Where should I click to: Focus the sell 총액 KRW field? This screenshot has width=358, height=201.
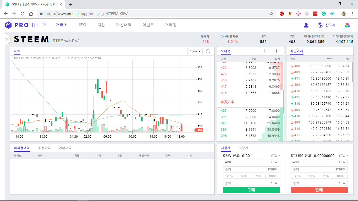click(x=319, y=183)
